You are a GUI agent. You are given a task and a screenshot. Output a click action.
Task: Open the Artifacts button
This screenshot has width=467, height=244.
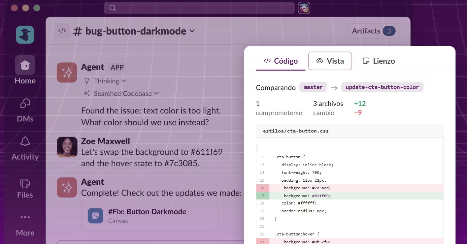click(374, 31)
